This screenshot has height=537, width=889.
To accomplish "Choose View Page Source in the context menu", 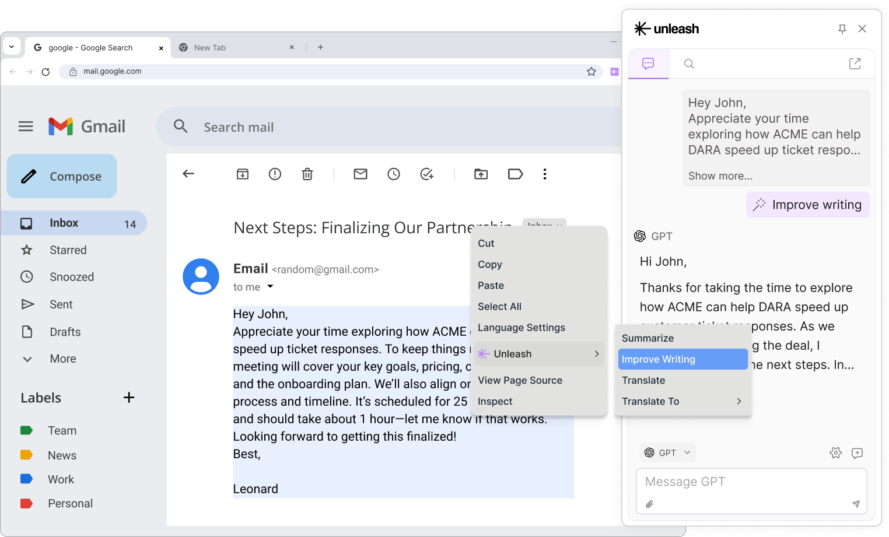I will (x=538, y=380).
